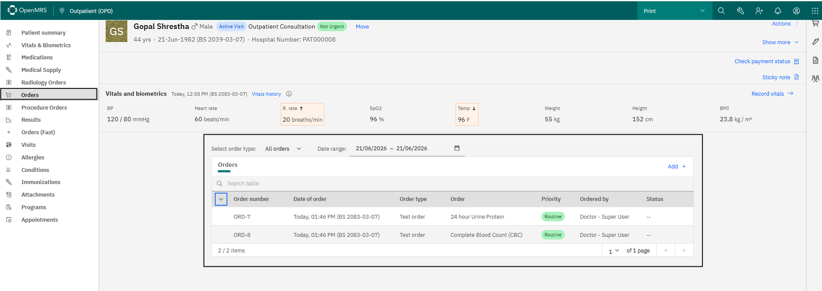The width and height of the screenshot is (822, 291).
Task: Click the Actions overflow menu icon
Action: (x=797, y=24)
